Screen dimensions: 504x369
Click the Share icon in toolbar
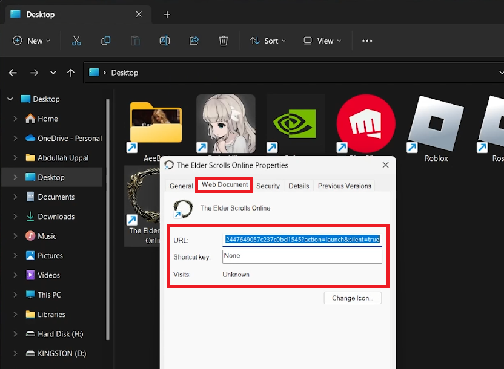(194, 41)
